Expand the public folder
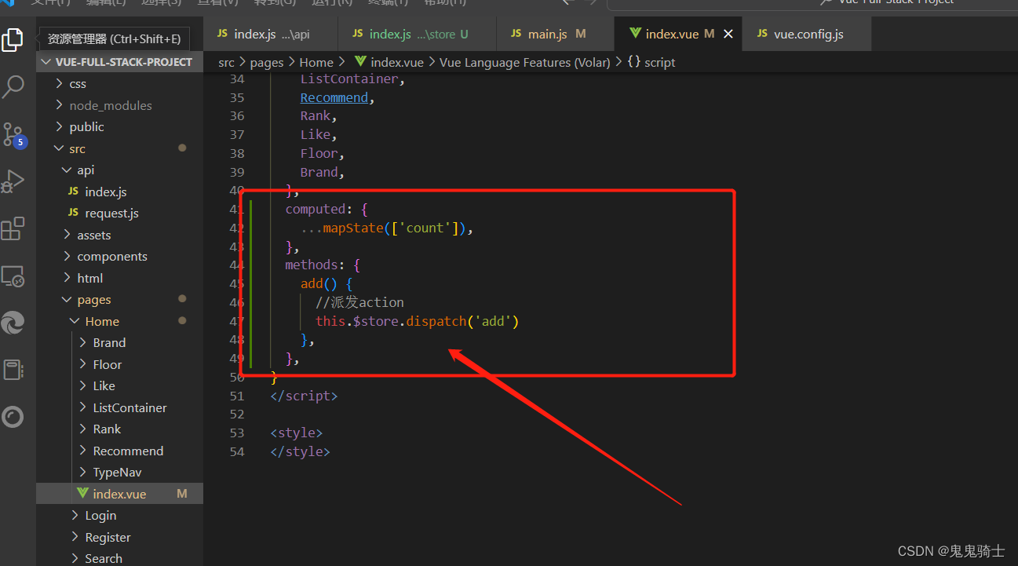Image resolution: width=1018 pixels, height=566 pixels. pos(119,126)
